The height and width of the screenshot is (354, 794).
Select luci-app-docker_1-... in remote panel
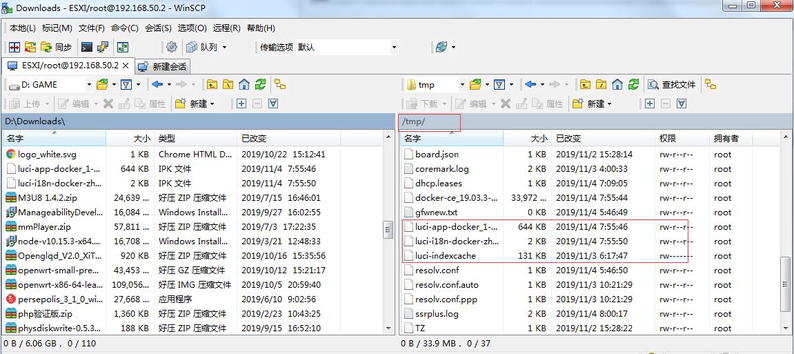click(456, 227)
